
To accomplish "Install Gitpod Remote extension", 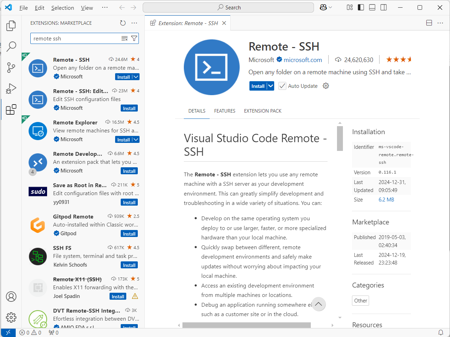I will pos(129,234).
